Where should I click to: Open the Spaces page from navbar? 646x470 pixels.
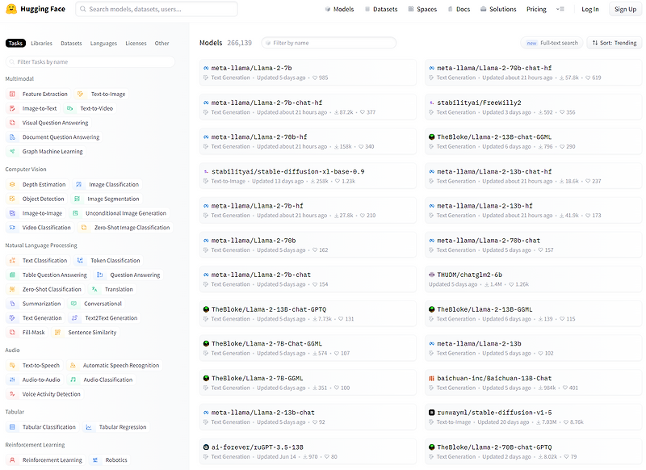click(x=422, y=9)
